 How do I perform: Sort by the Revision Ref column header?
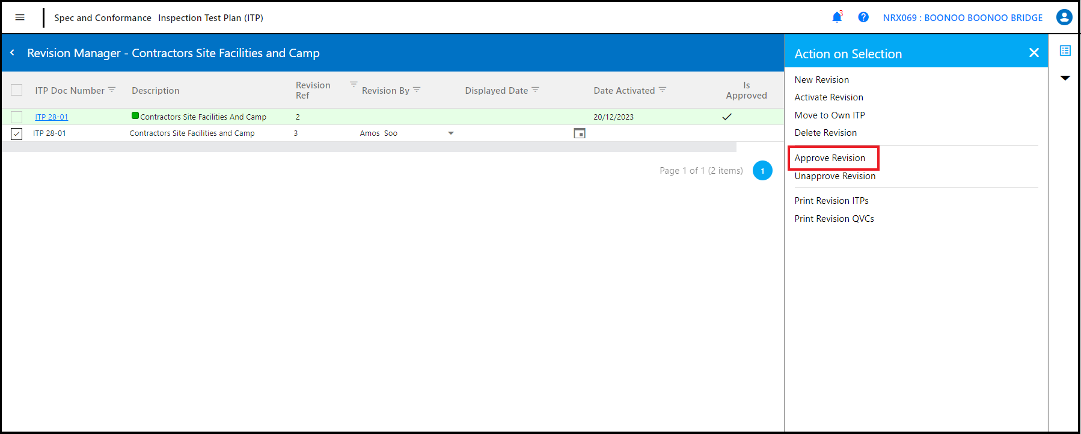pos(313,90)
